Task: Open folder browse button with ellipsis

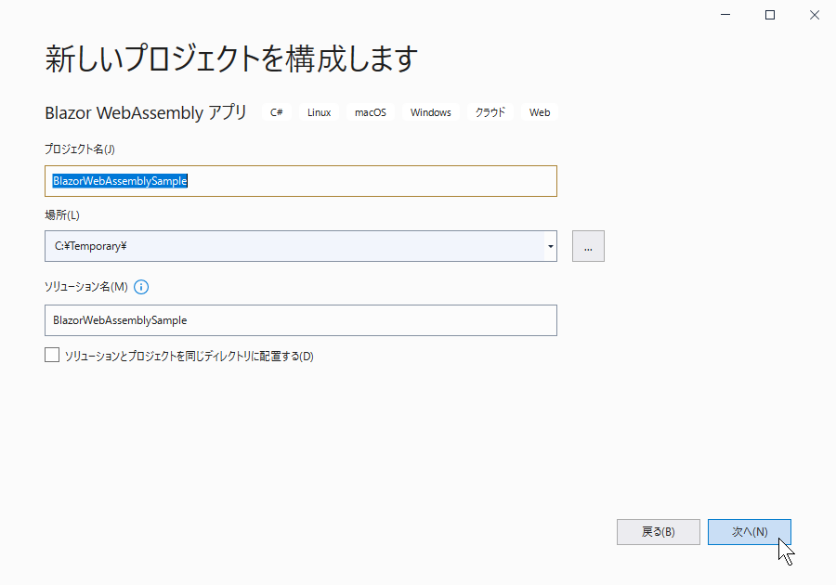Action: (588, 246)
